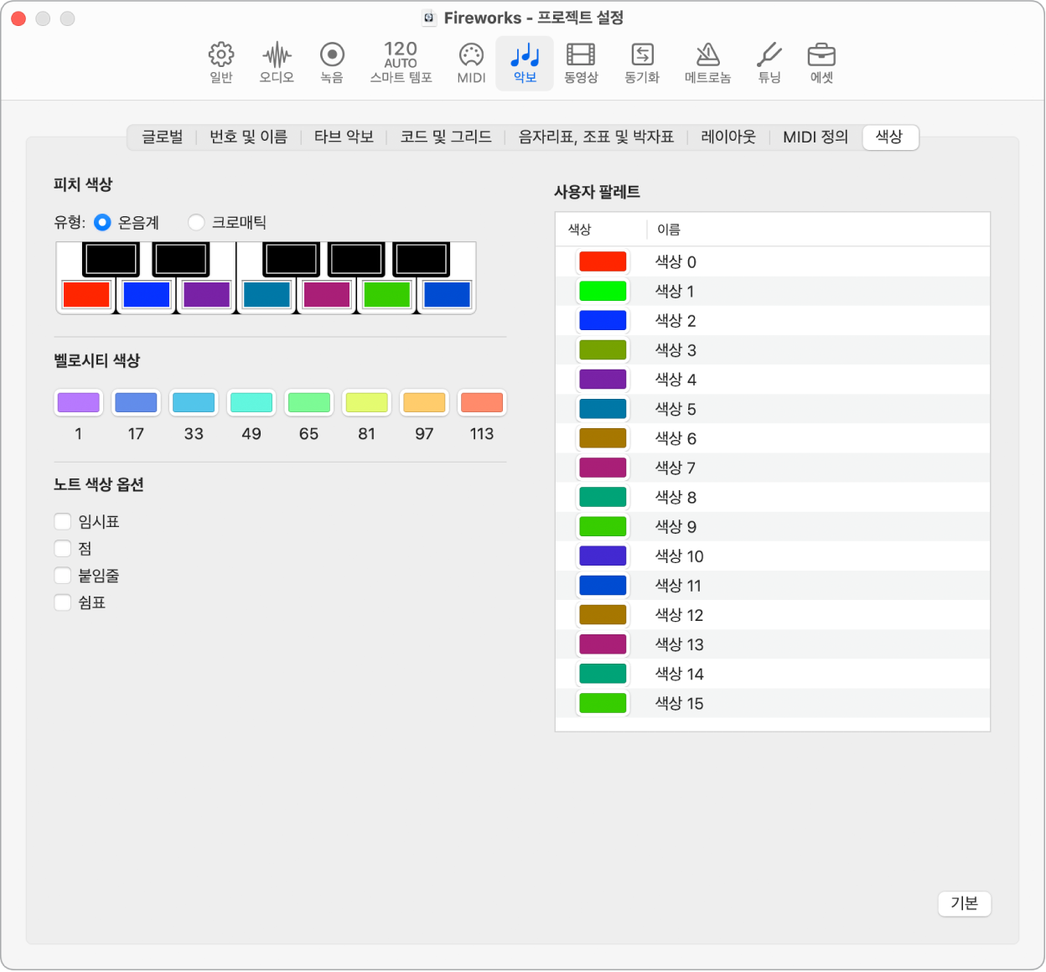Click the purple pitch color on third white key
This screenshot has height=972, width=1046.
pos(206,294)
